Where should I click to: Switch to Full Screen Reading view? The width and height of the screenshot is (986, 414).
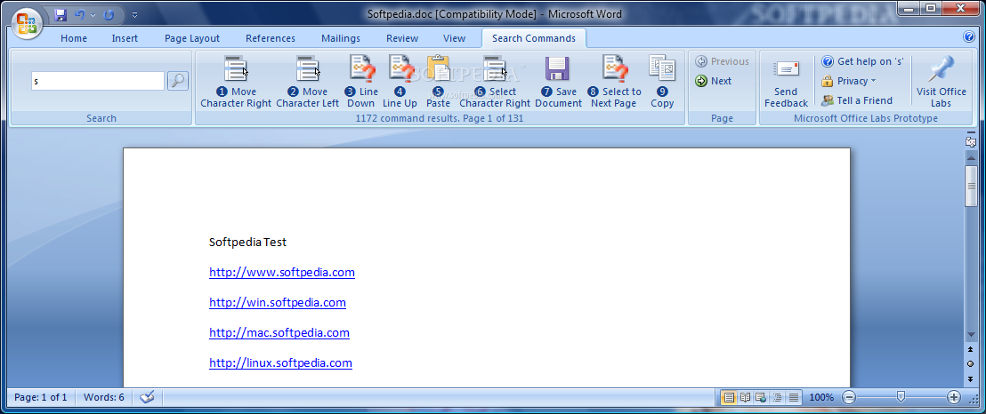point(745,397)
